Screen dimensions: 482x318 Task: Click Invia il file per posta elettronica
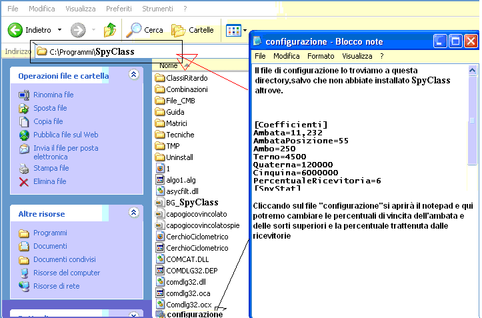tap(66, 152)
